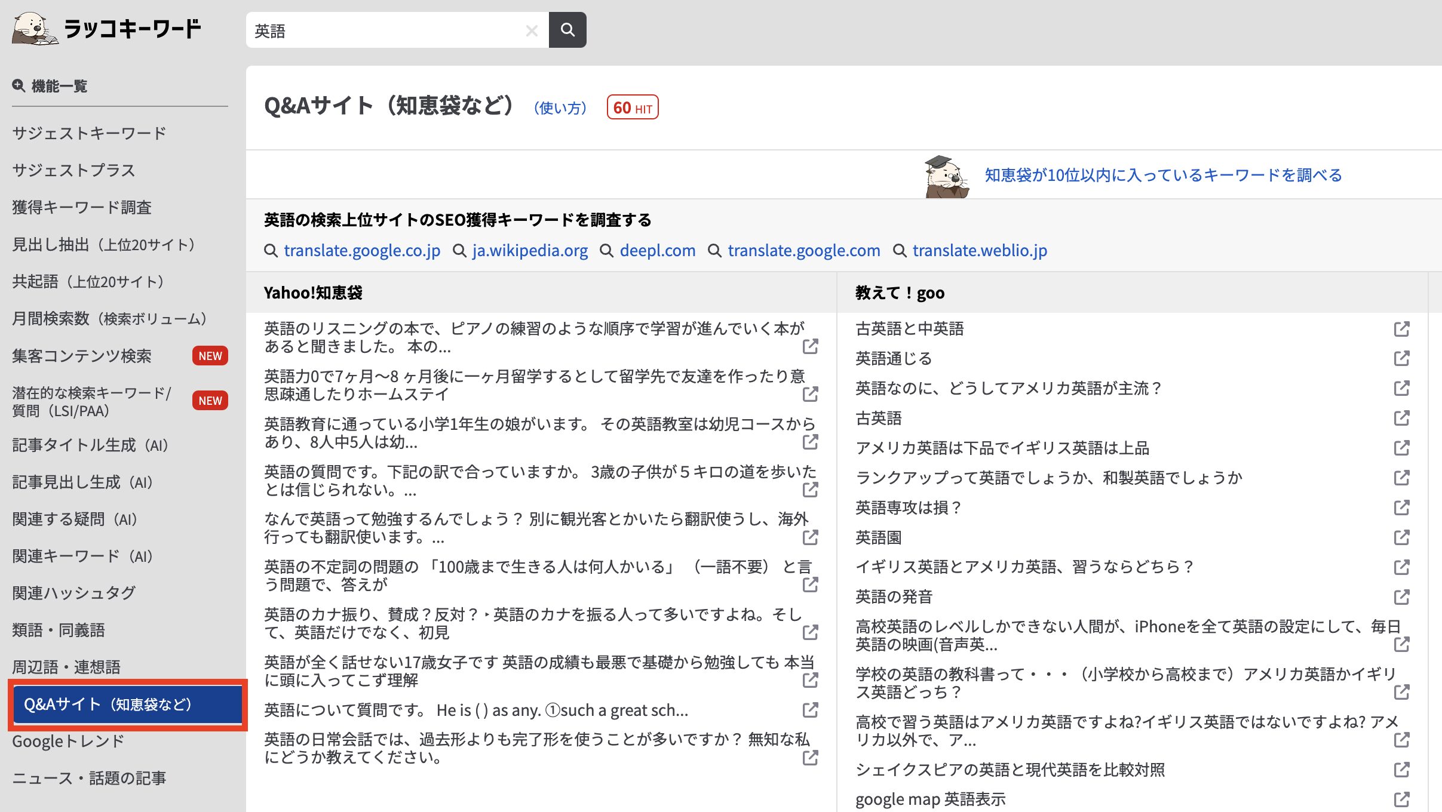
Task: Open external link for He is ( ) as any question
Action: 810,710
